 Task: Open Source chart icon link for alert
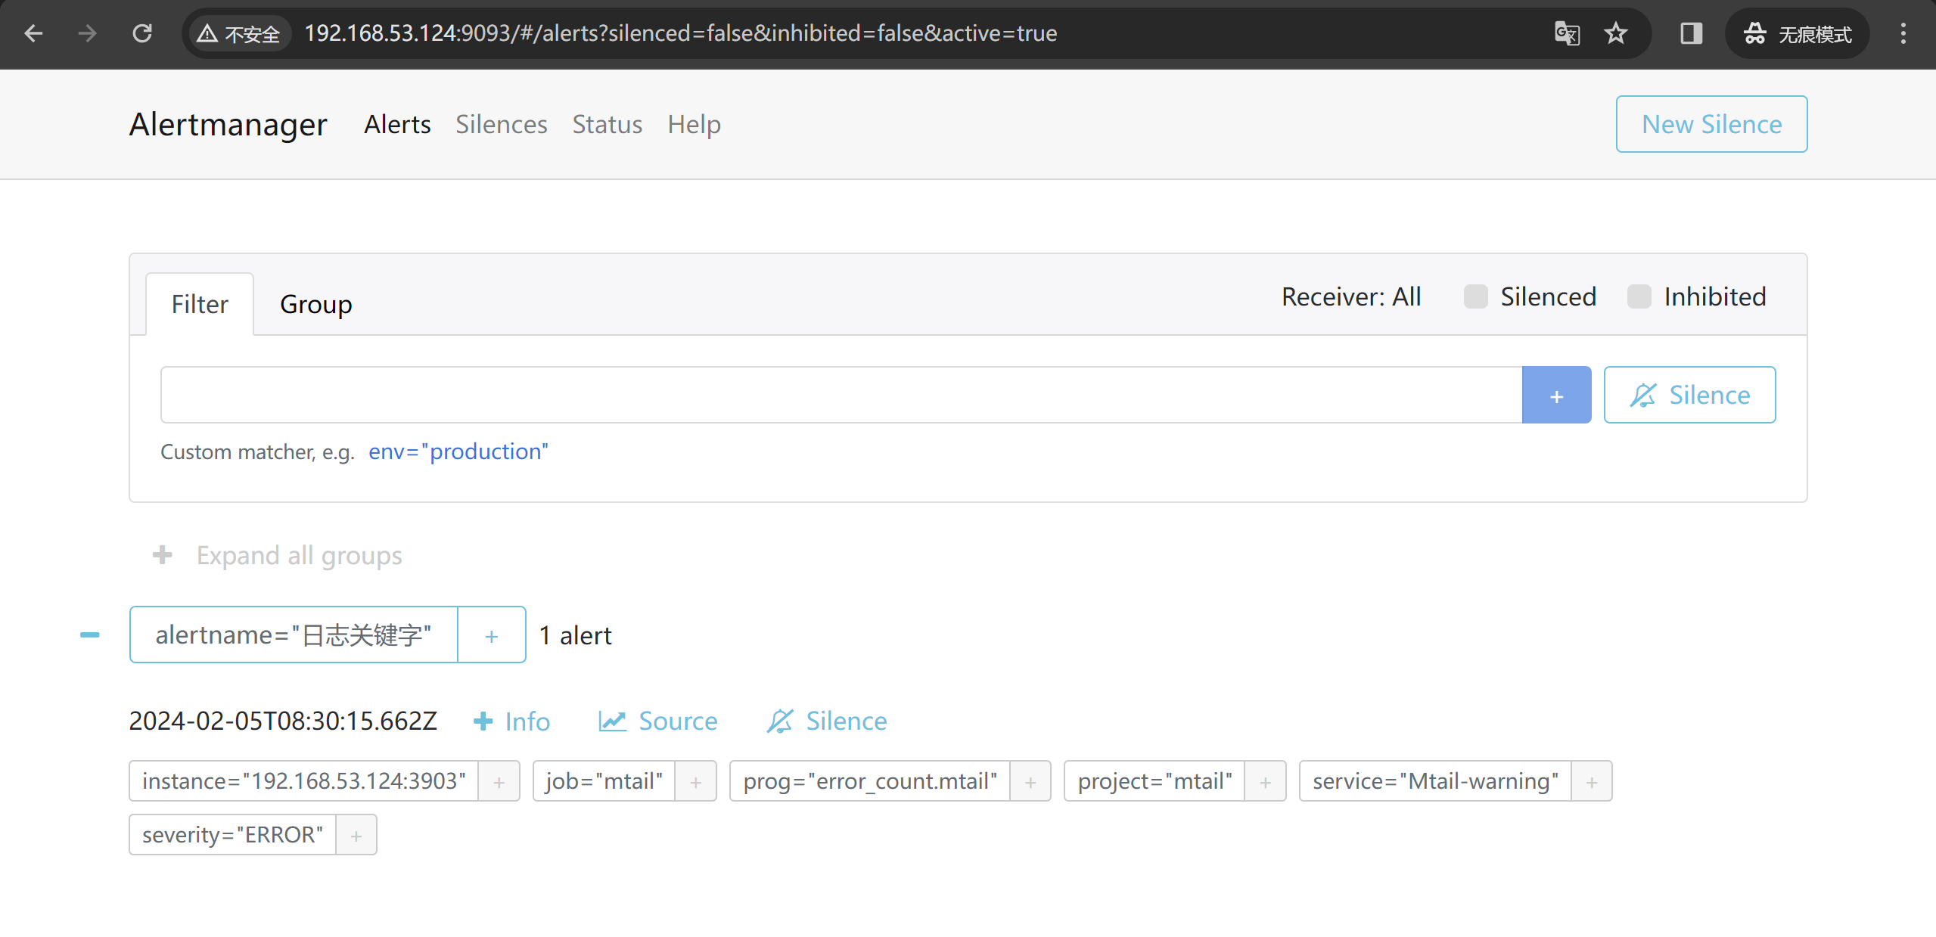point(612,721)
